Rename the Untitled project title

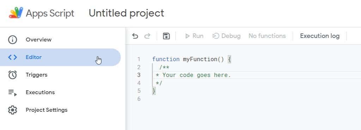point(127,13)
